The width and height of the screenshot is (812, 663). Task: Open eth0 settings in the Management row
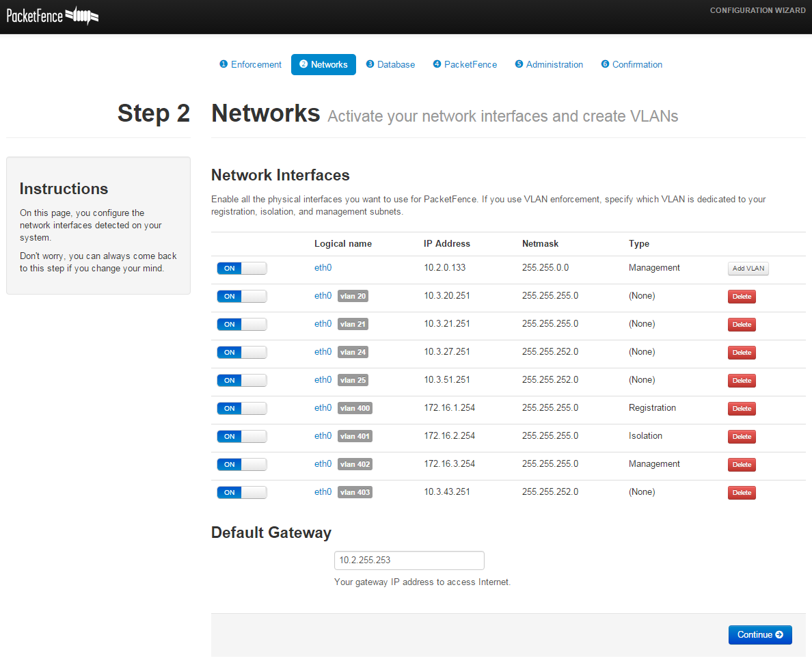[x=323, y=267]
